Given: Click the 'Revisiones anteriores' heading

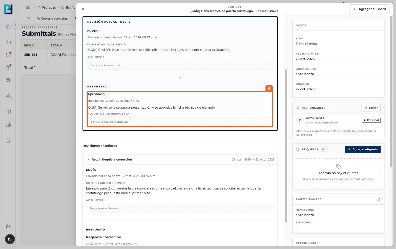Looking at the screenshot, I should tap(100, 146).
